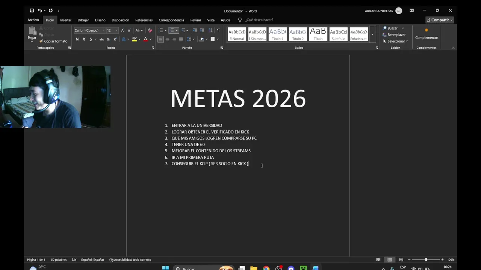
Task: Switch to Revisar tab
Action: tap(195, 20)
